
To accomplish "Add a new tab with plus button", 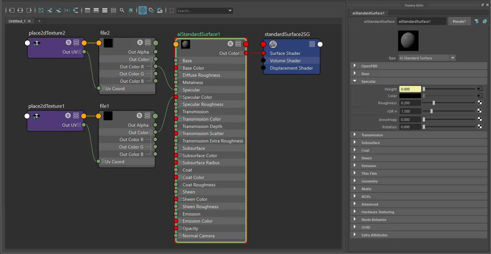I will coord(39,21).
